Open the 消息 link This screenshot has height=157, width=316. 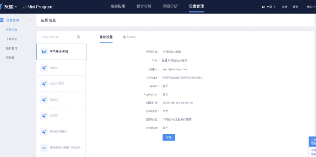284,7
